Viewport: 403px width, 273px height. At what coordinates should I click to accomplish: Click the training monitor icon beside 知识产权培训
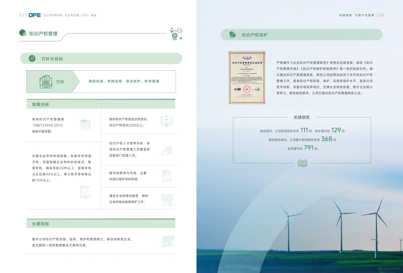click(166, 121)
